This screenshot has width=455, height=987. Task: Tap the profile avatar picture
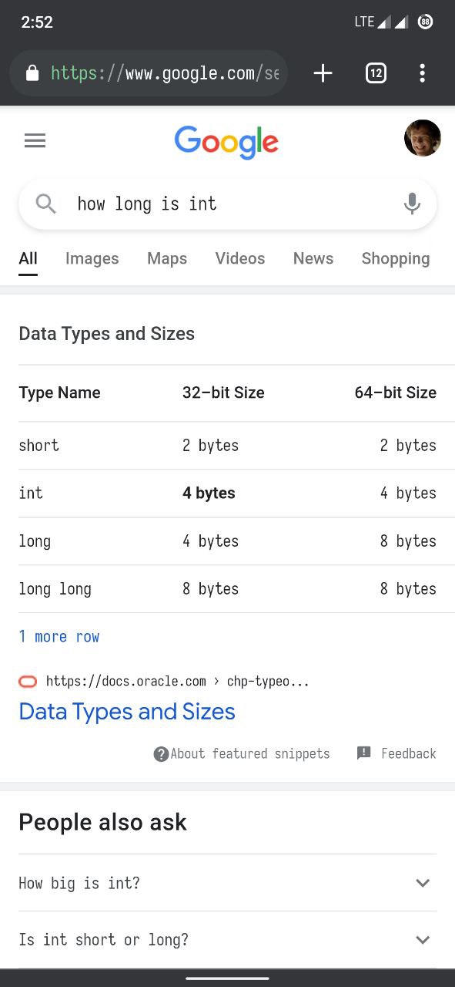click(423, 138)
